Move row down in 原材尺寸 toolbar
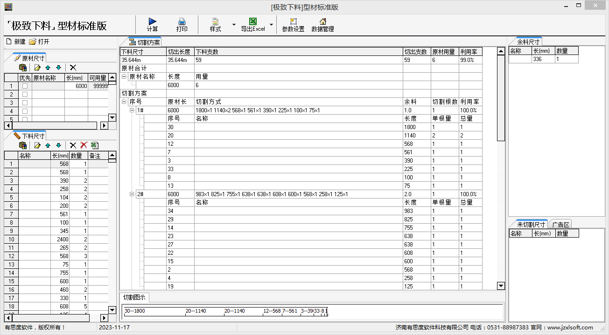Screen dimensions: 609x335 point(58,68)
